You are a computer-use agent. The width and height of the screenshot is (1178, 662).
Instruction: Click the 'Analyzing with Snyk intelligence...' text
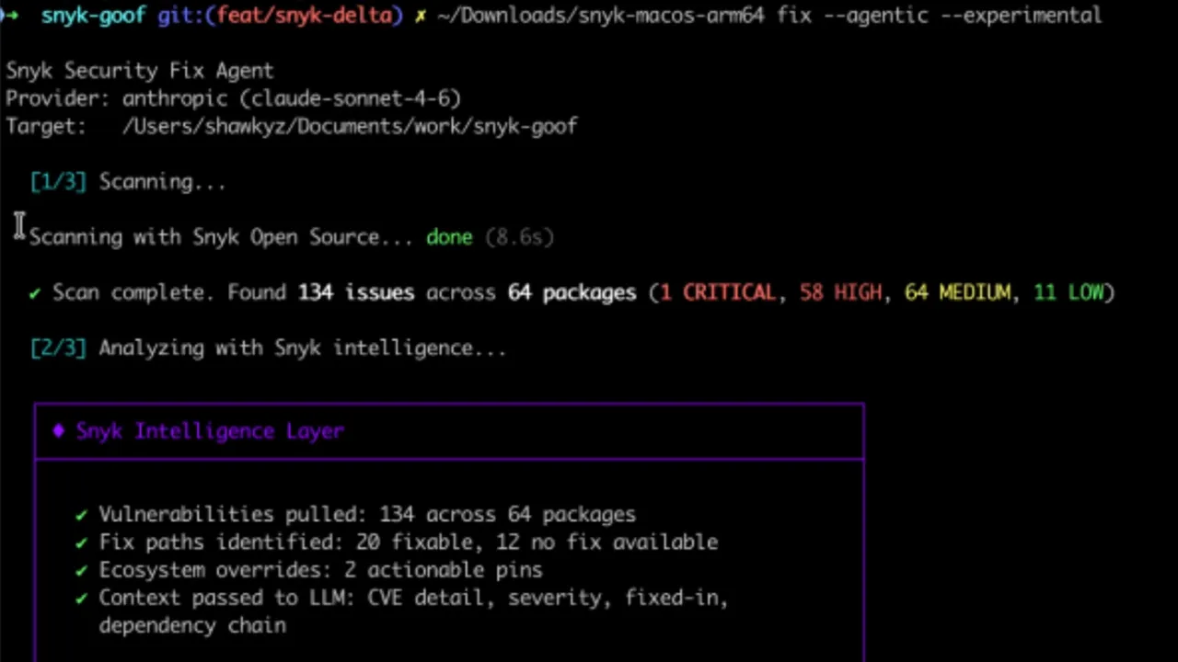click(x=303, y=348)
